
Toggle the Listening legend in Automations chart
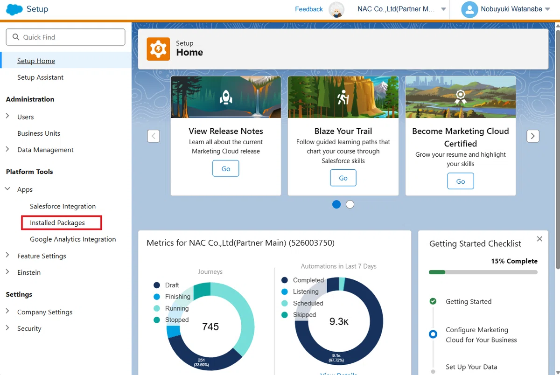[300, 292]
